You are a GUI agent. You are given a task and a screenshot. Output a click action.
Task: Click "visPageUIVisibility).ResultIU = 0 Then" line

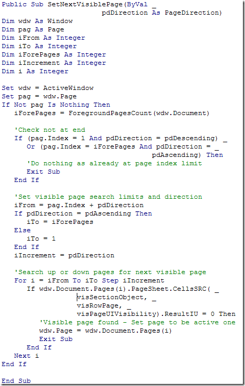[x=156, y=314]
